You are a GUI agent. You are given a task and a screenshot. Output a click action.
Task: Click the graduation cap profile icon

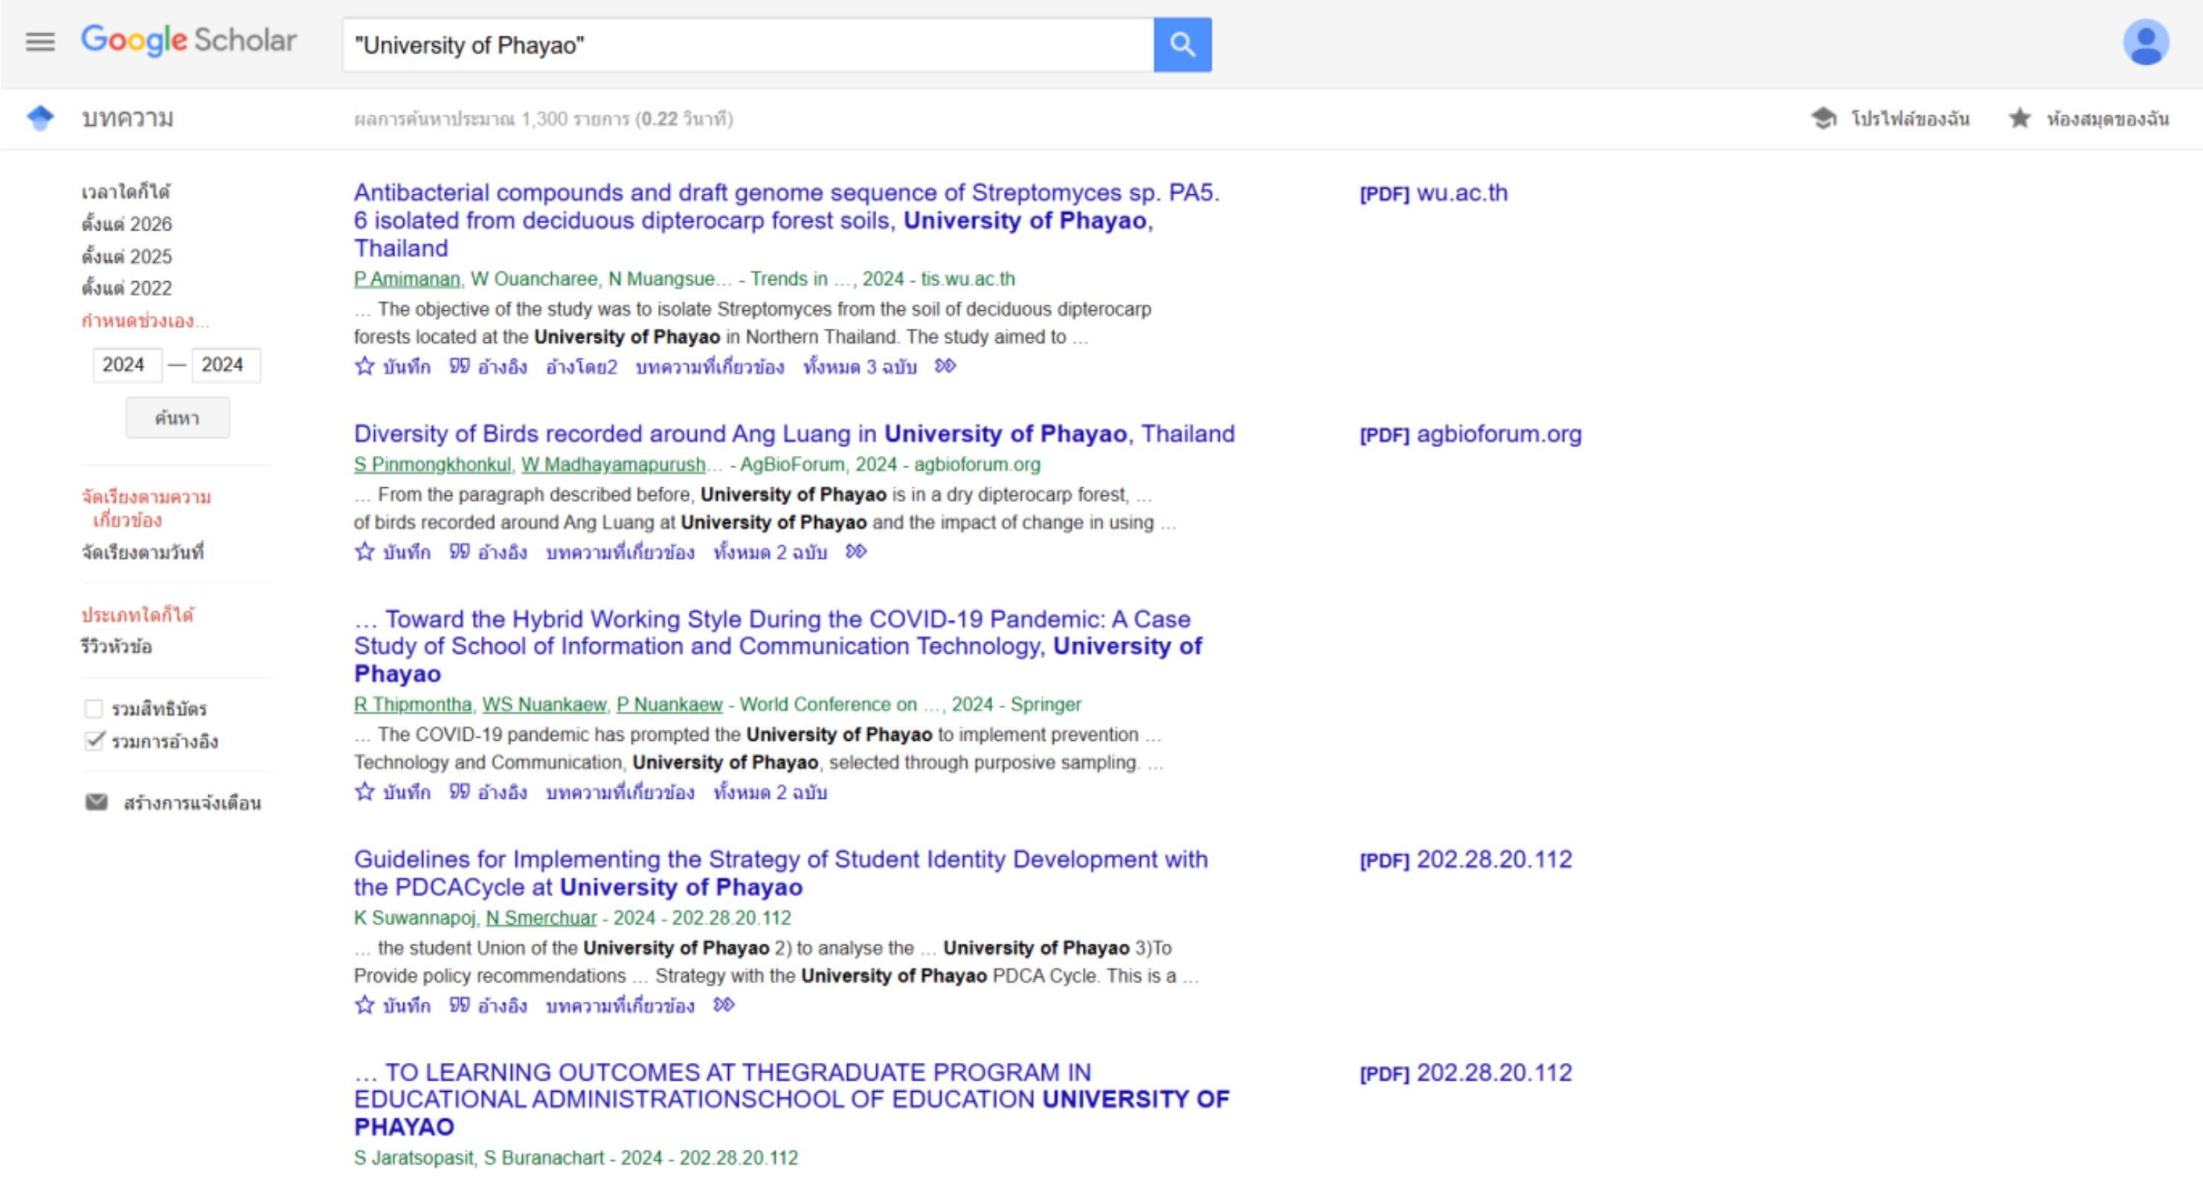[1823, 118]
